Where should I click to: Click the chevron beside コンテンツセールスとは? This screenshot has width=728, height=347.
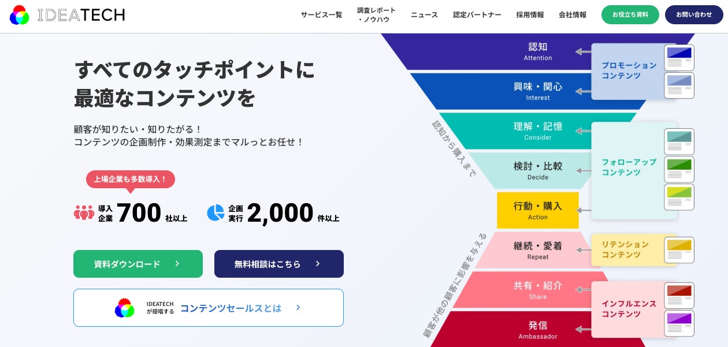pyautogui.click(x=298, y=308)
